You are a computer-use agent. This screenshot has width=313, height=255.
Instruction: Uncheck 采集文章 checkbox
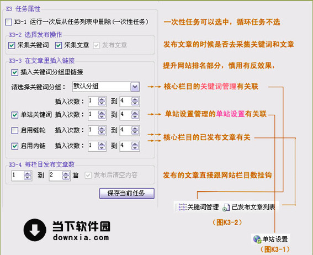pyautogui.click(x=59, y=45)
